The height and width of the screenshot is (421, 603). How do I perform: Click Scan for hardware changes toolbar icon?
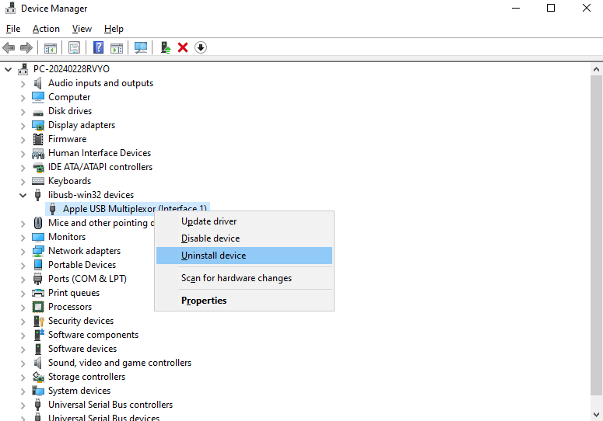141,47
